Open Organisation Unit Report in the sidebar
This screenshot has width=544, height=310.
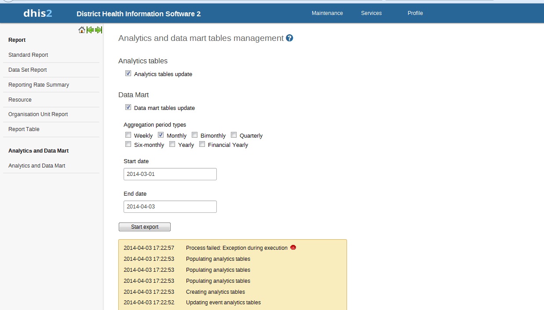pos(38,114)
